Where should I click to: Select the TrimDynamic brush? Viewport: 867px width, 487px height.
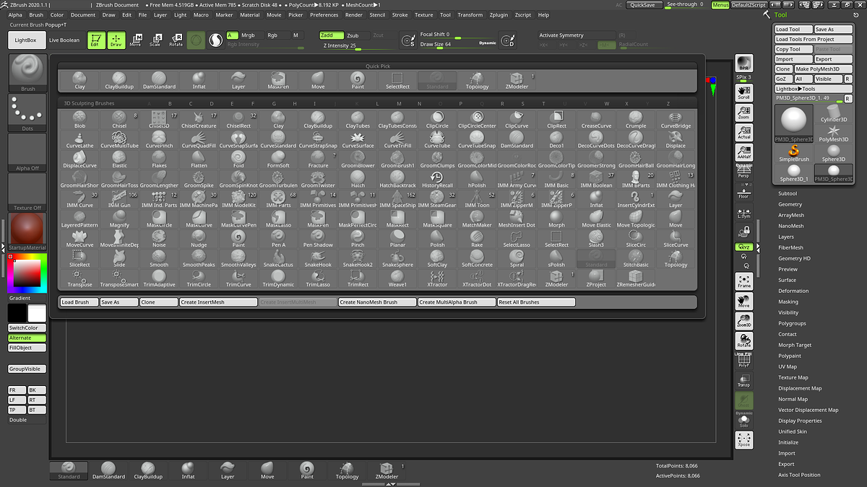pos(278,278)
